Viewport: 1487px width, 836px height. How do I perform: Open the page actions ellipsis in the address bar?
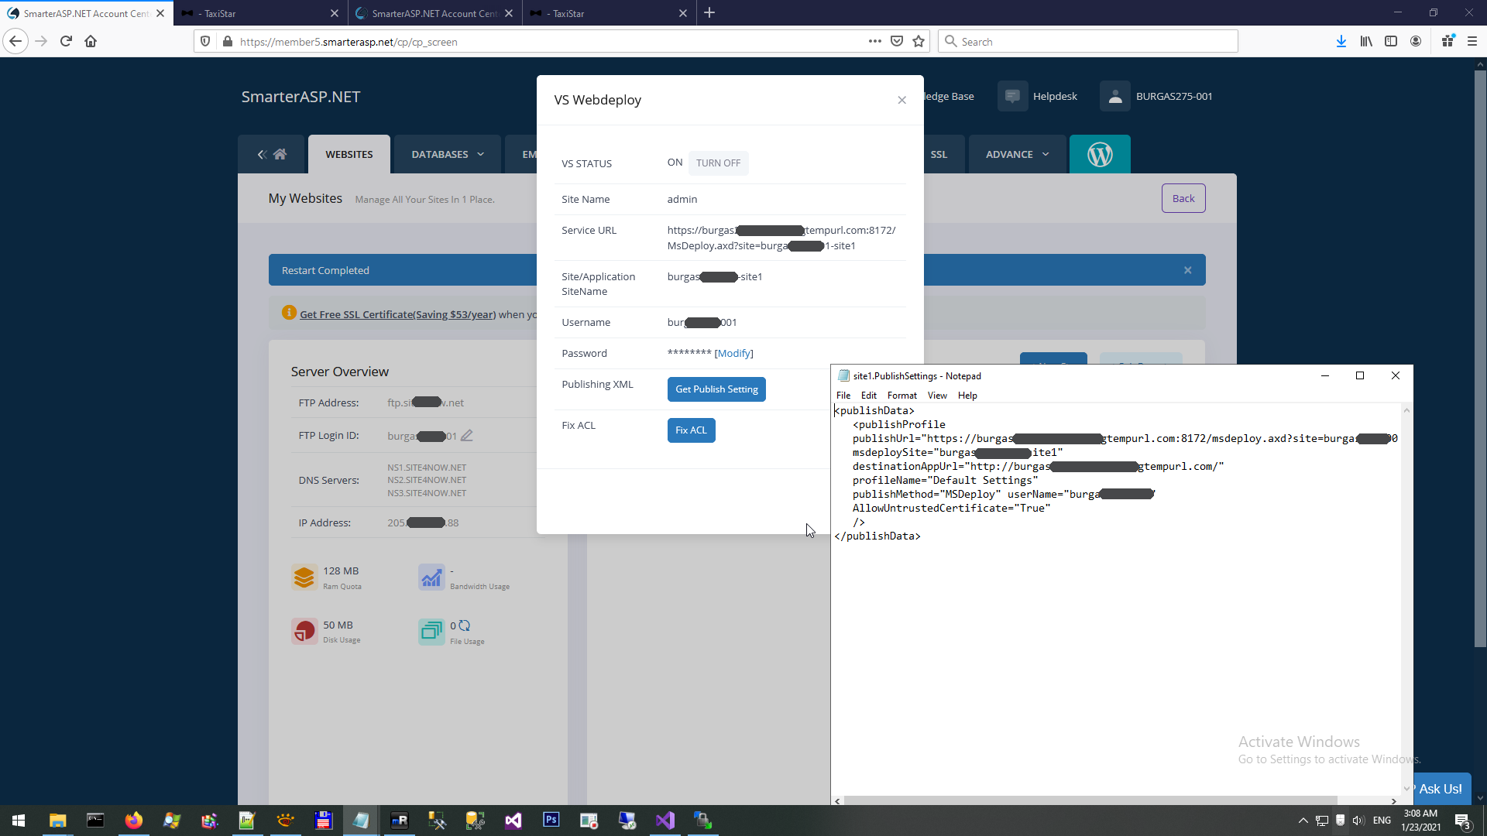(874, 42)
